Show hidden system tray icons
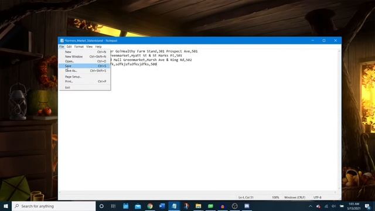 pos(311,206)
